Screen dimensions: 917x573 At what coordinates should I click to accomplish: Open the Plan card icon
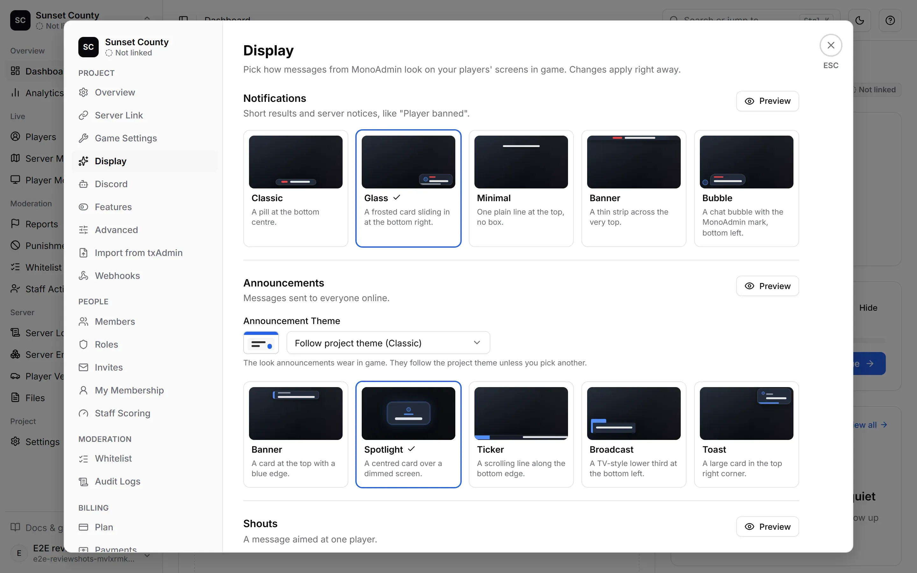point(83,527)
